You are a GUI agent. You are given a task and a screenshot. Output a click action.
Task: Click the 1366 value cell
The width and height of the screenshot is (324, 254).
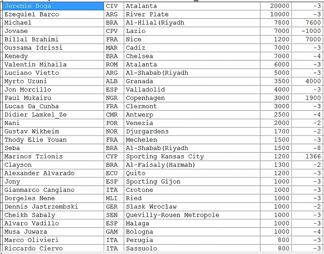[x=307, y=157]
